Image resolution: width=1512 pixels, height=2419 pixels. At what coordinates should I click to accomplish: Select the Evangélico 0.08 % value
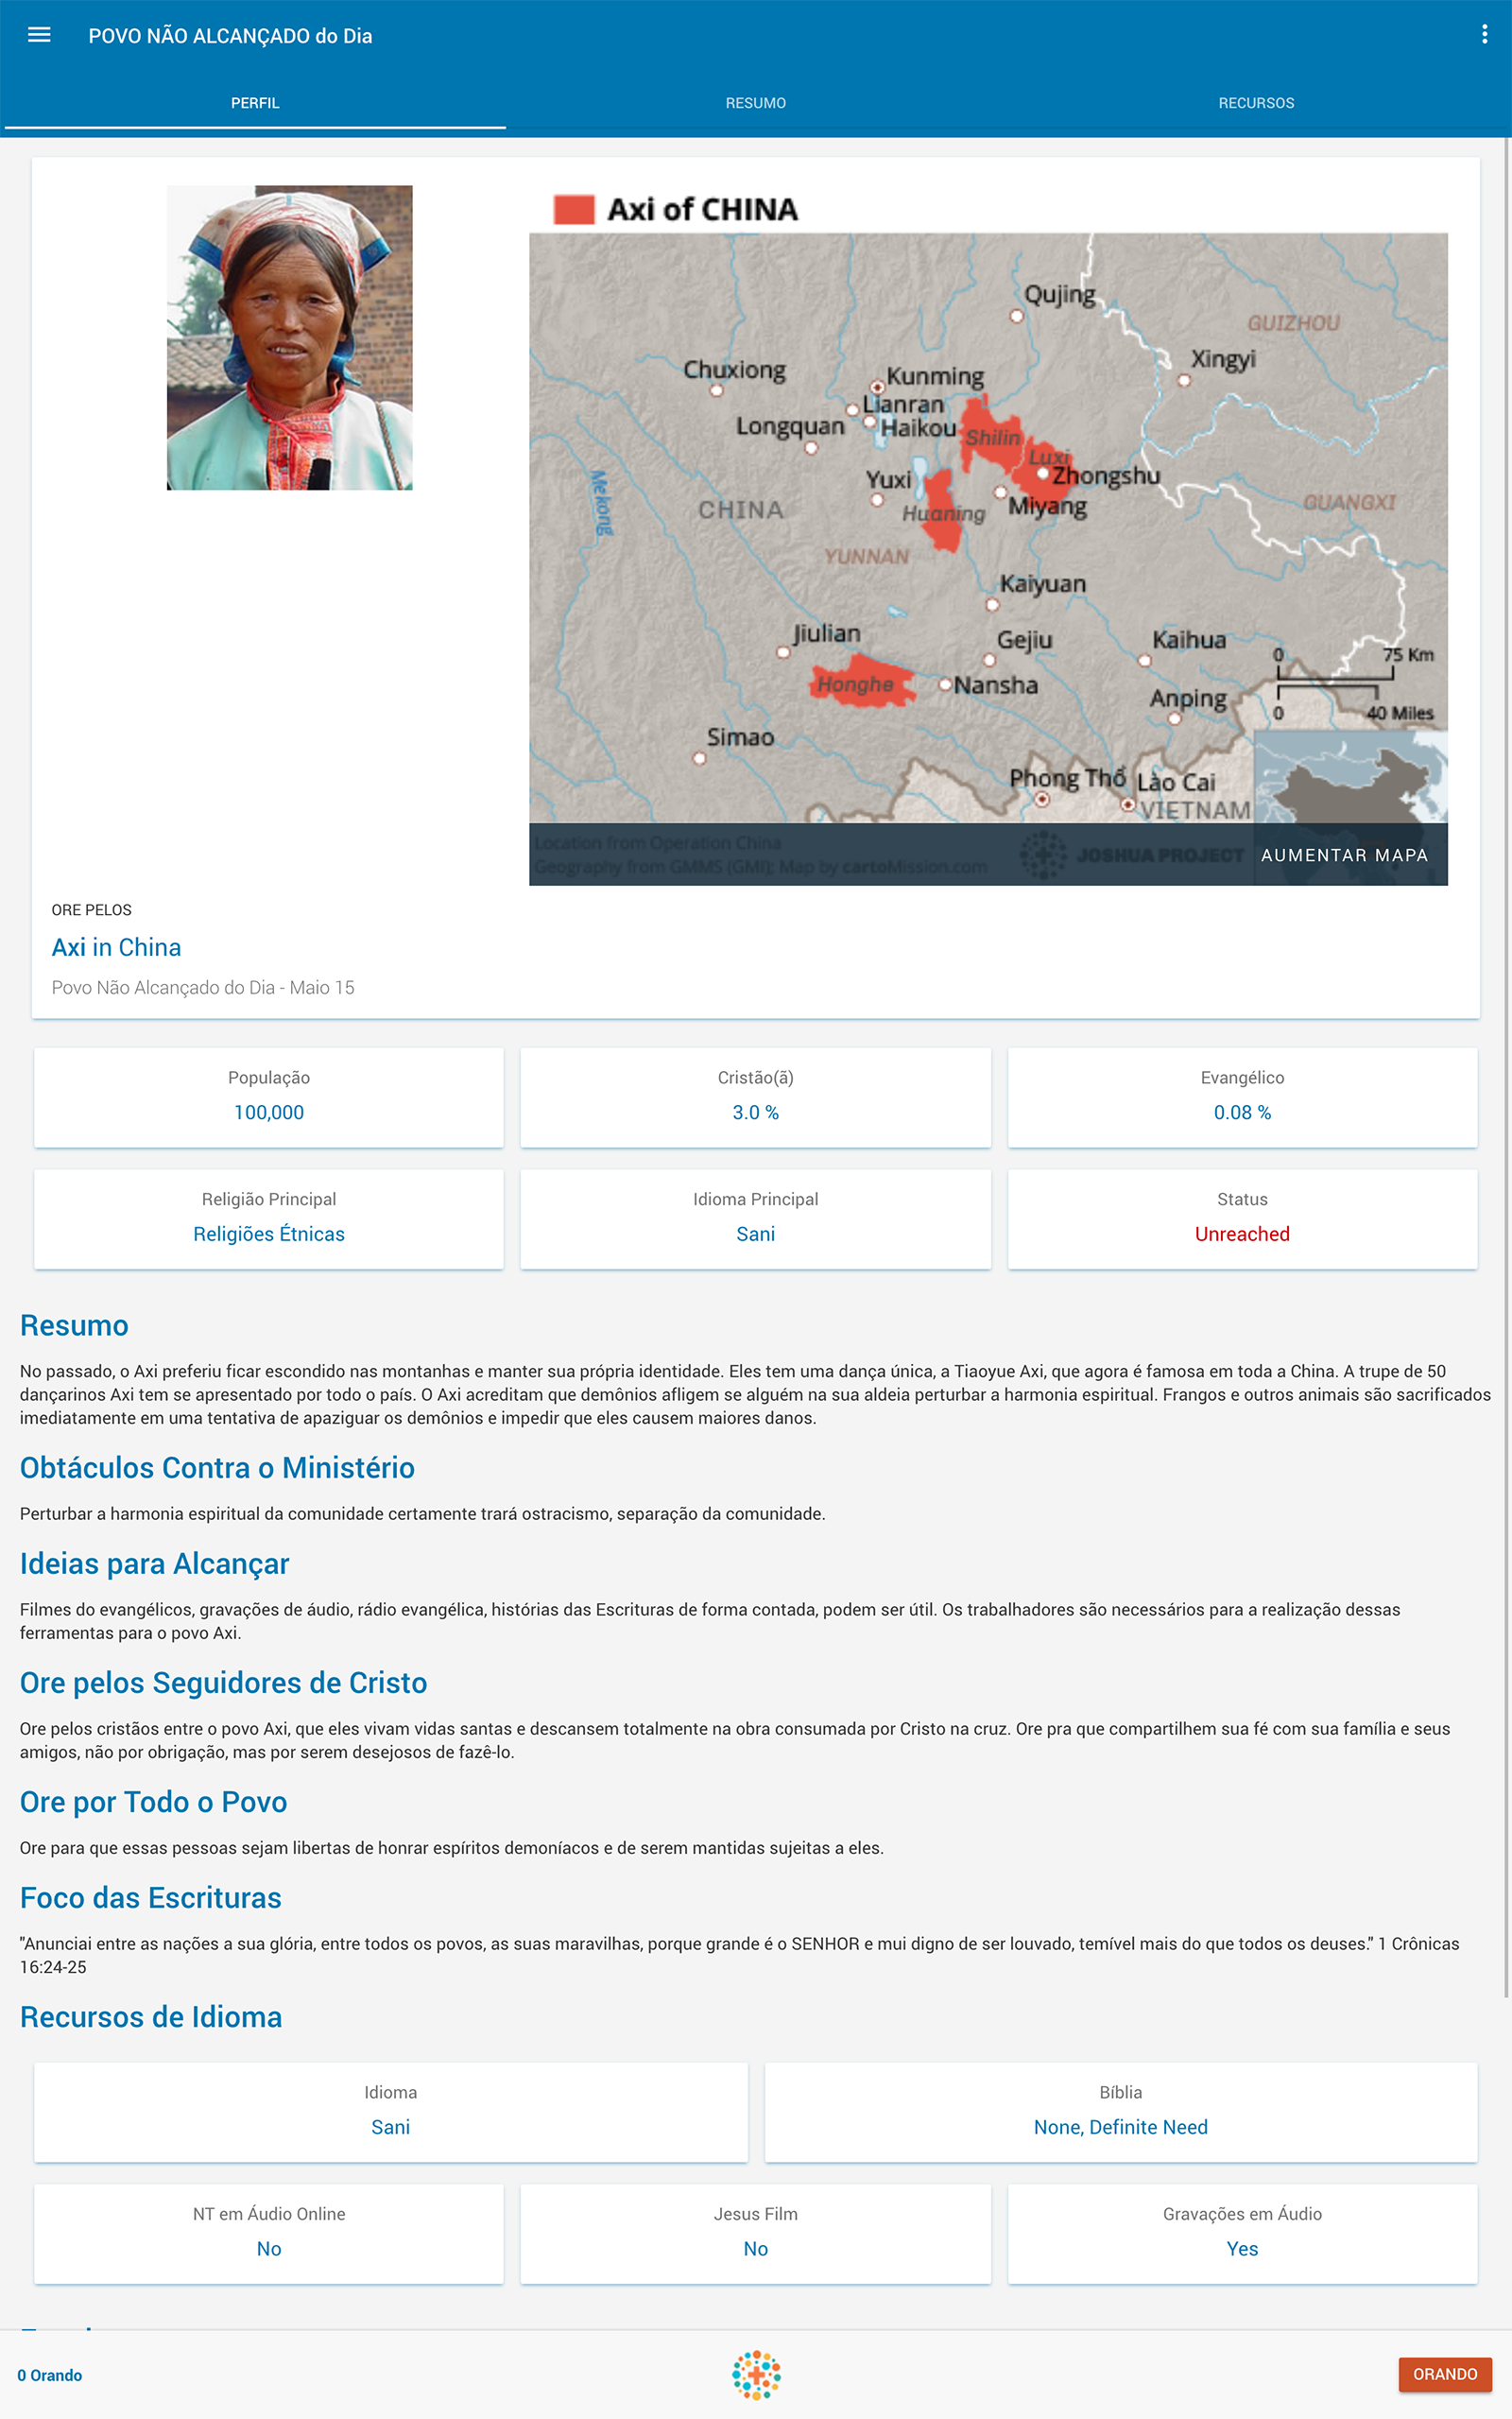[x=1242, y=1112]
